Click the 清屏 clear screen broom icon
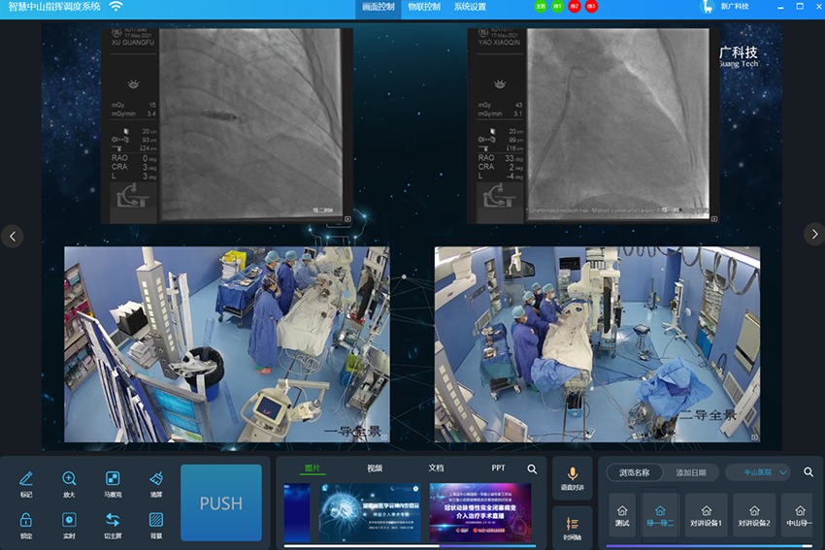Screen dimensions: 825x550 (x=155, y=482)
